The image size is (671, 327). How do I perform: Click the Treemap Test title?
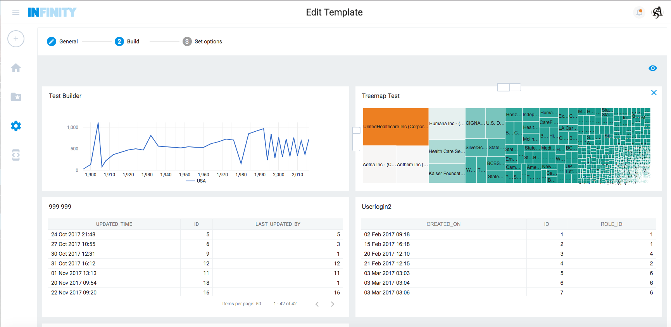(381, 96)
